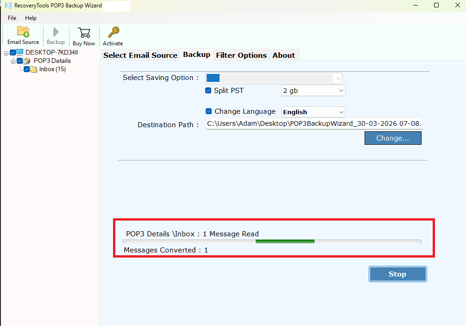Switch to the Backup tab
Viewport: 466px width, 326px height.
coord(196,55)
